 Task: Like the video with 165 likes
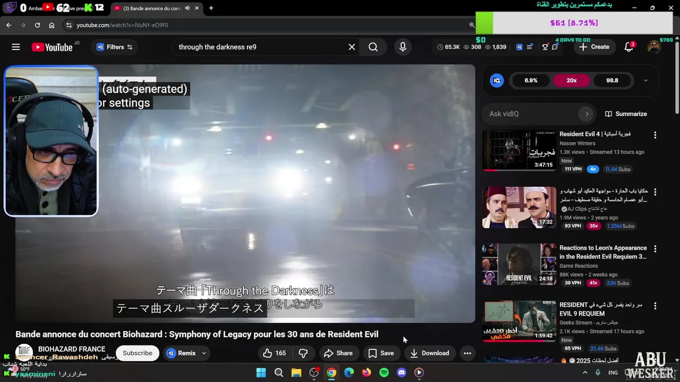(274, 353)
